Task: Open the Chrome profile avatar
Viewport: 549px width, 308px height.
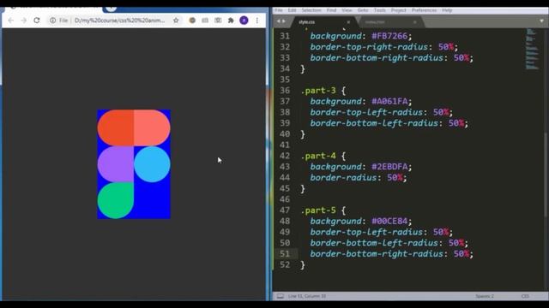Action: 244,21
